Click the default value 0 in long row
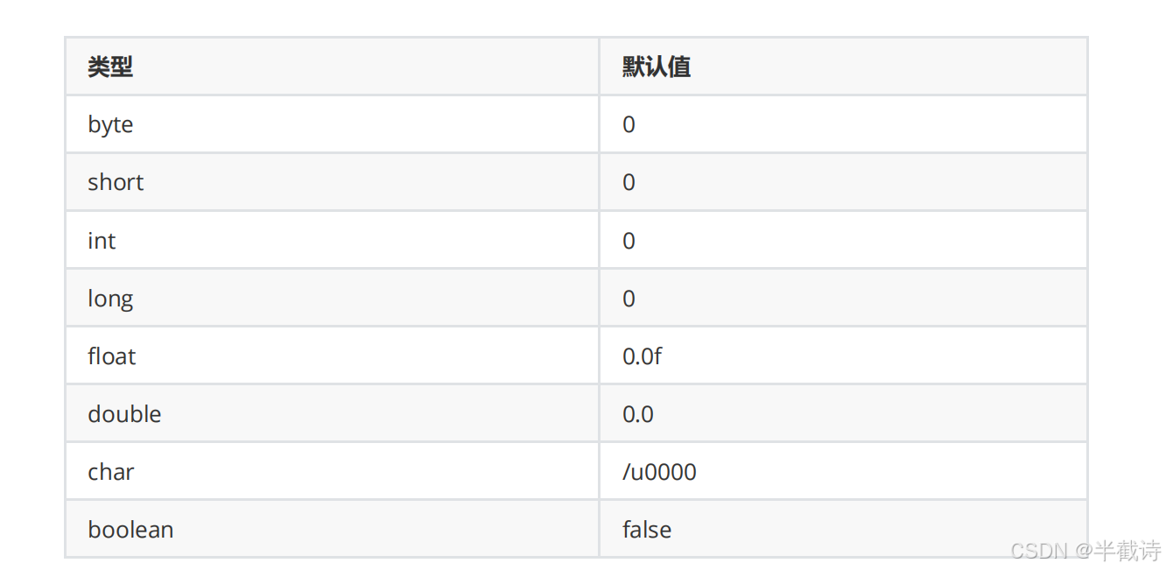Viewport: 1173px width, 570px height. pos(629,299)
